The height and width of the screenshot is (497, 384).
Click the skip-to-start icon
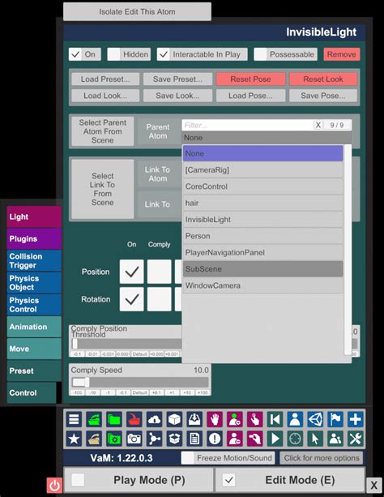(275, 419)
